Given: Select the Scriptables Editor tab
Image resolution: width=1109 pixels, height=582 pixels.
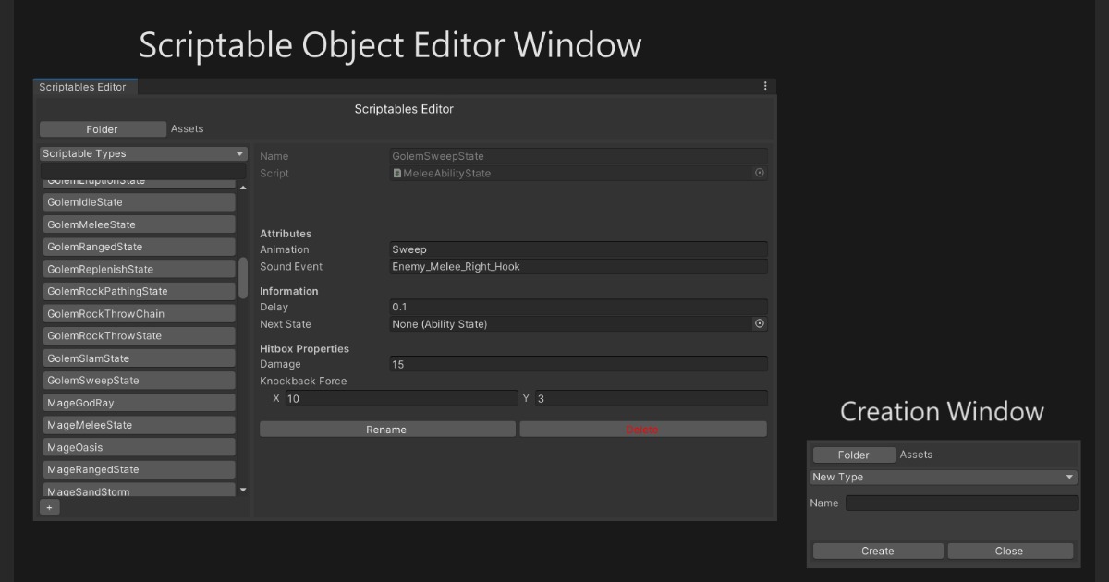Looking at the screenshot, I should 83,87.
